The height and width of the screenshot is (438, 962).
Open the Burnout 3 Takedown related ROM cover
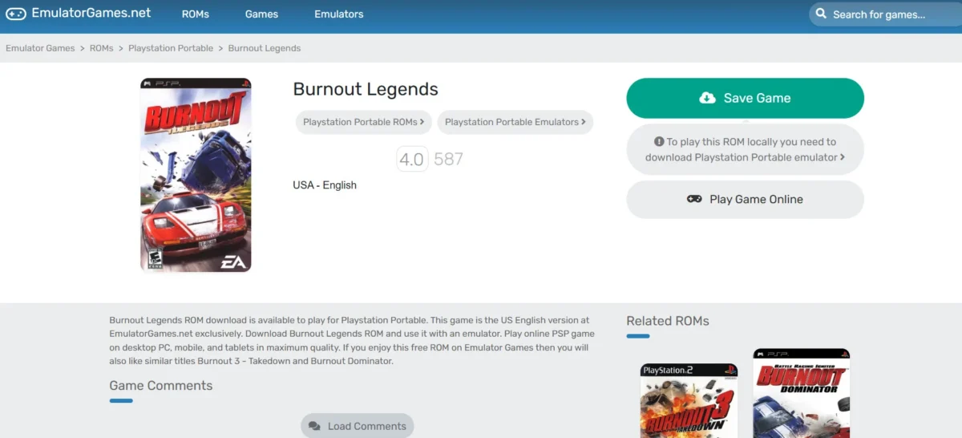click(x=689, y=400)
